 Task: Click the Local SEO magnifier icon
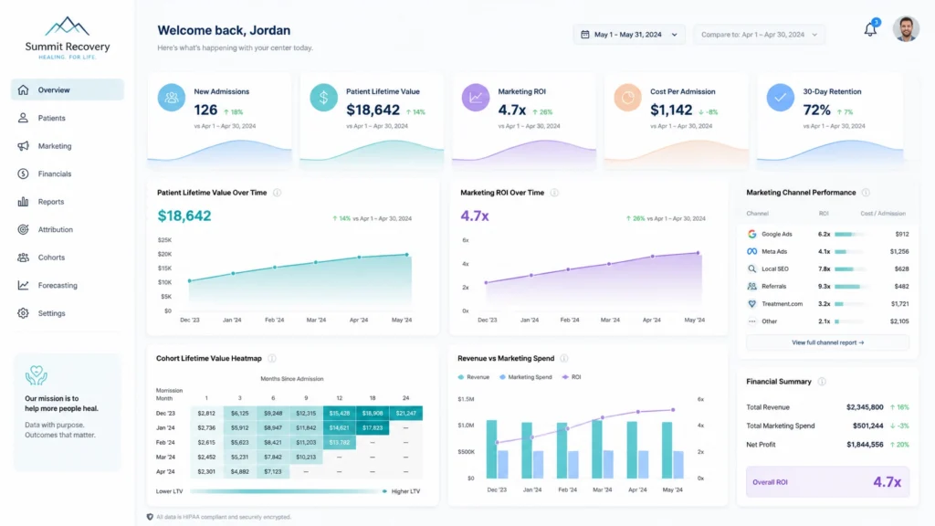(752, 269)
